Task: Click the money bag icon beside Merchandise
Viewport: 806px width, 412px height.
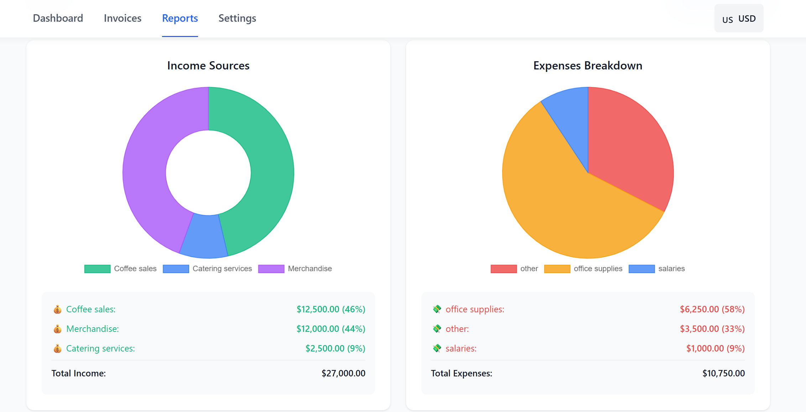Action: click(58, 329)
